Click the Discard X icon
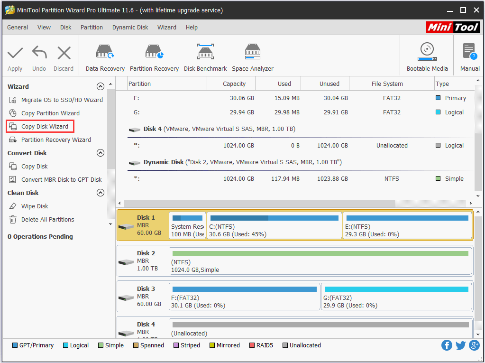The image size is (485, 363). pyautogui.click(x=64, y=53)
